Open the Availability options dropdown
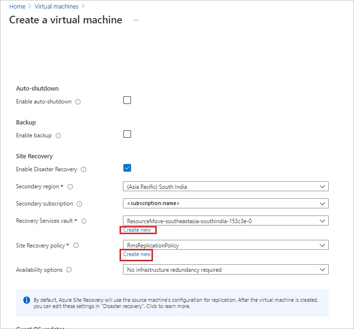Screen dimensions: 354x329 coord(226,269)
